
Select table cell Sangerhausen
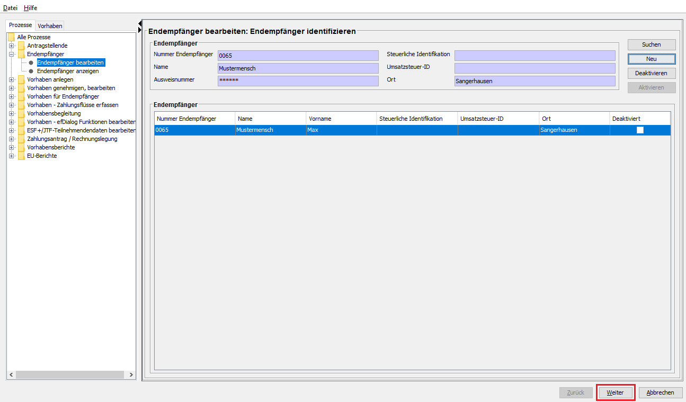(x=575, y=130)
